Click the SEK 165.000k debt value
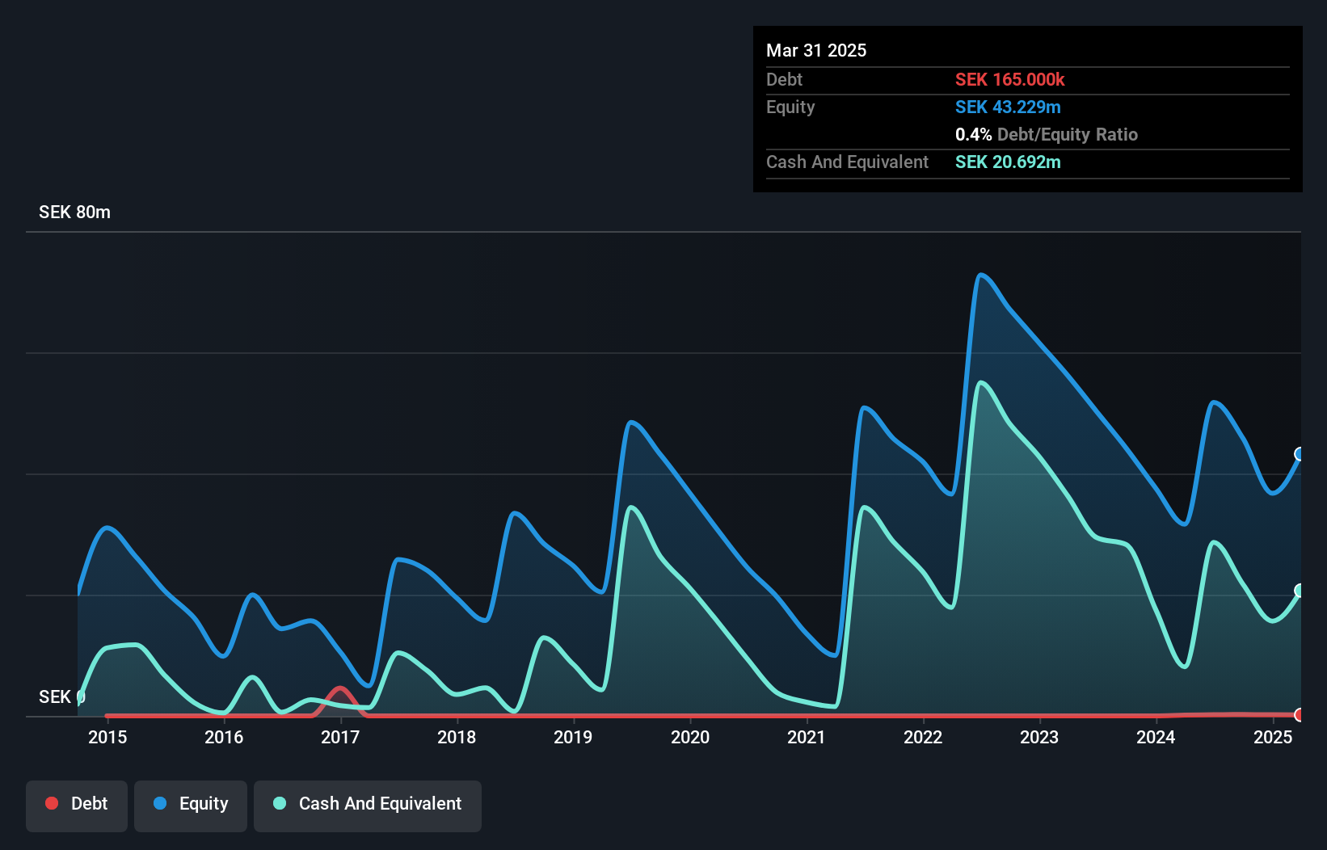1327x850 pixels. pos(1010,80)
